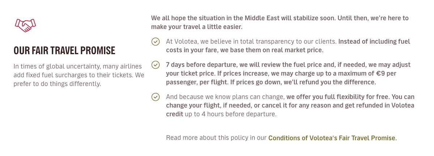The image size is (434, 156).
Task: Click checkmark icon beside 7 days point
Action: point(156,65)
